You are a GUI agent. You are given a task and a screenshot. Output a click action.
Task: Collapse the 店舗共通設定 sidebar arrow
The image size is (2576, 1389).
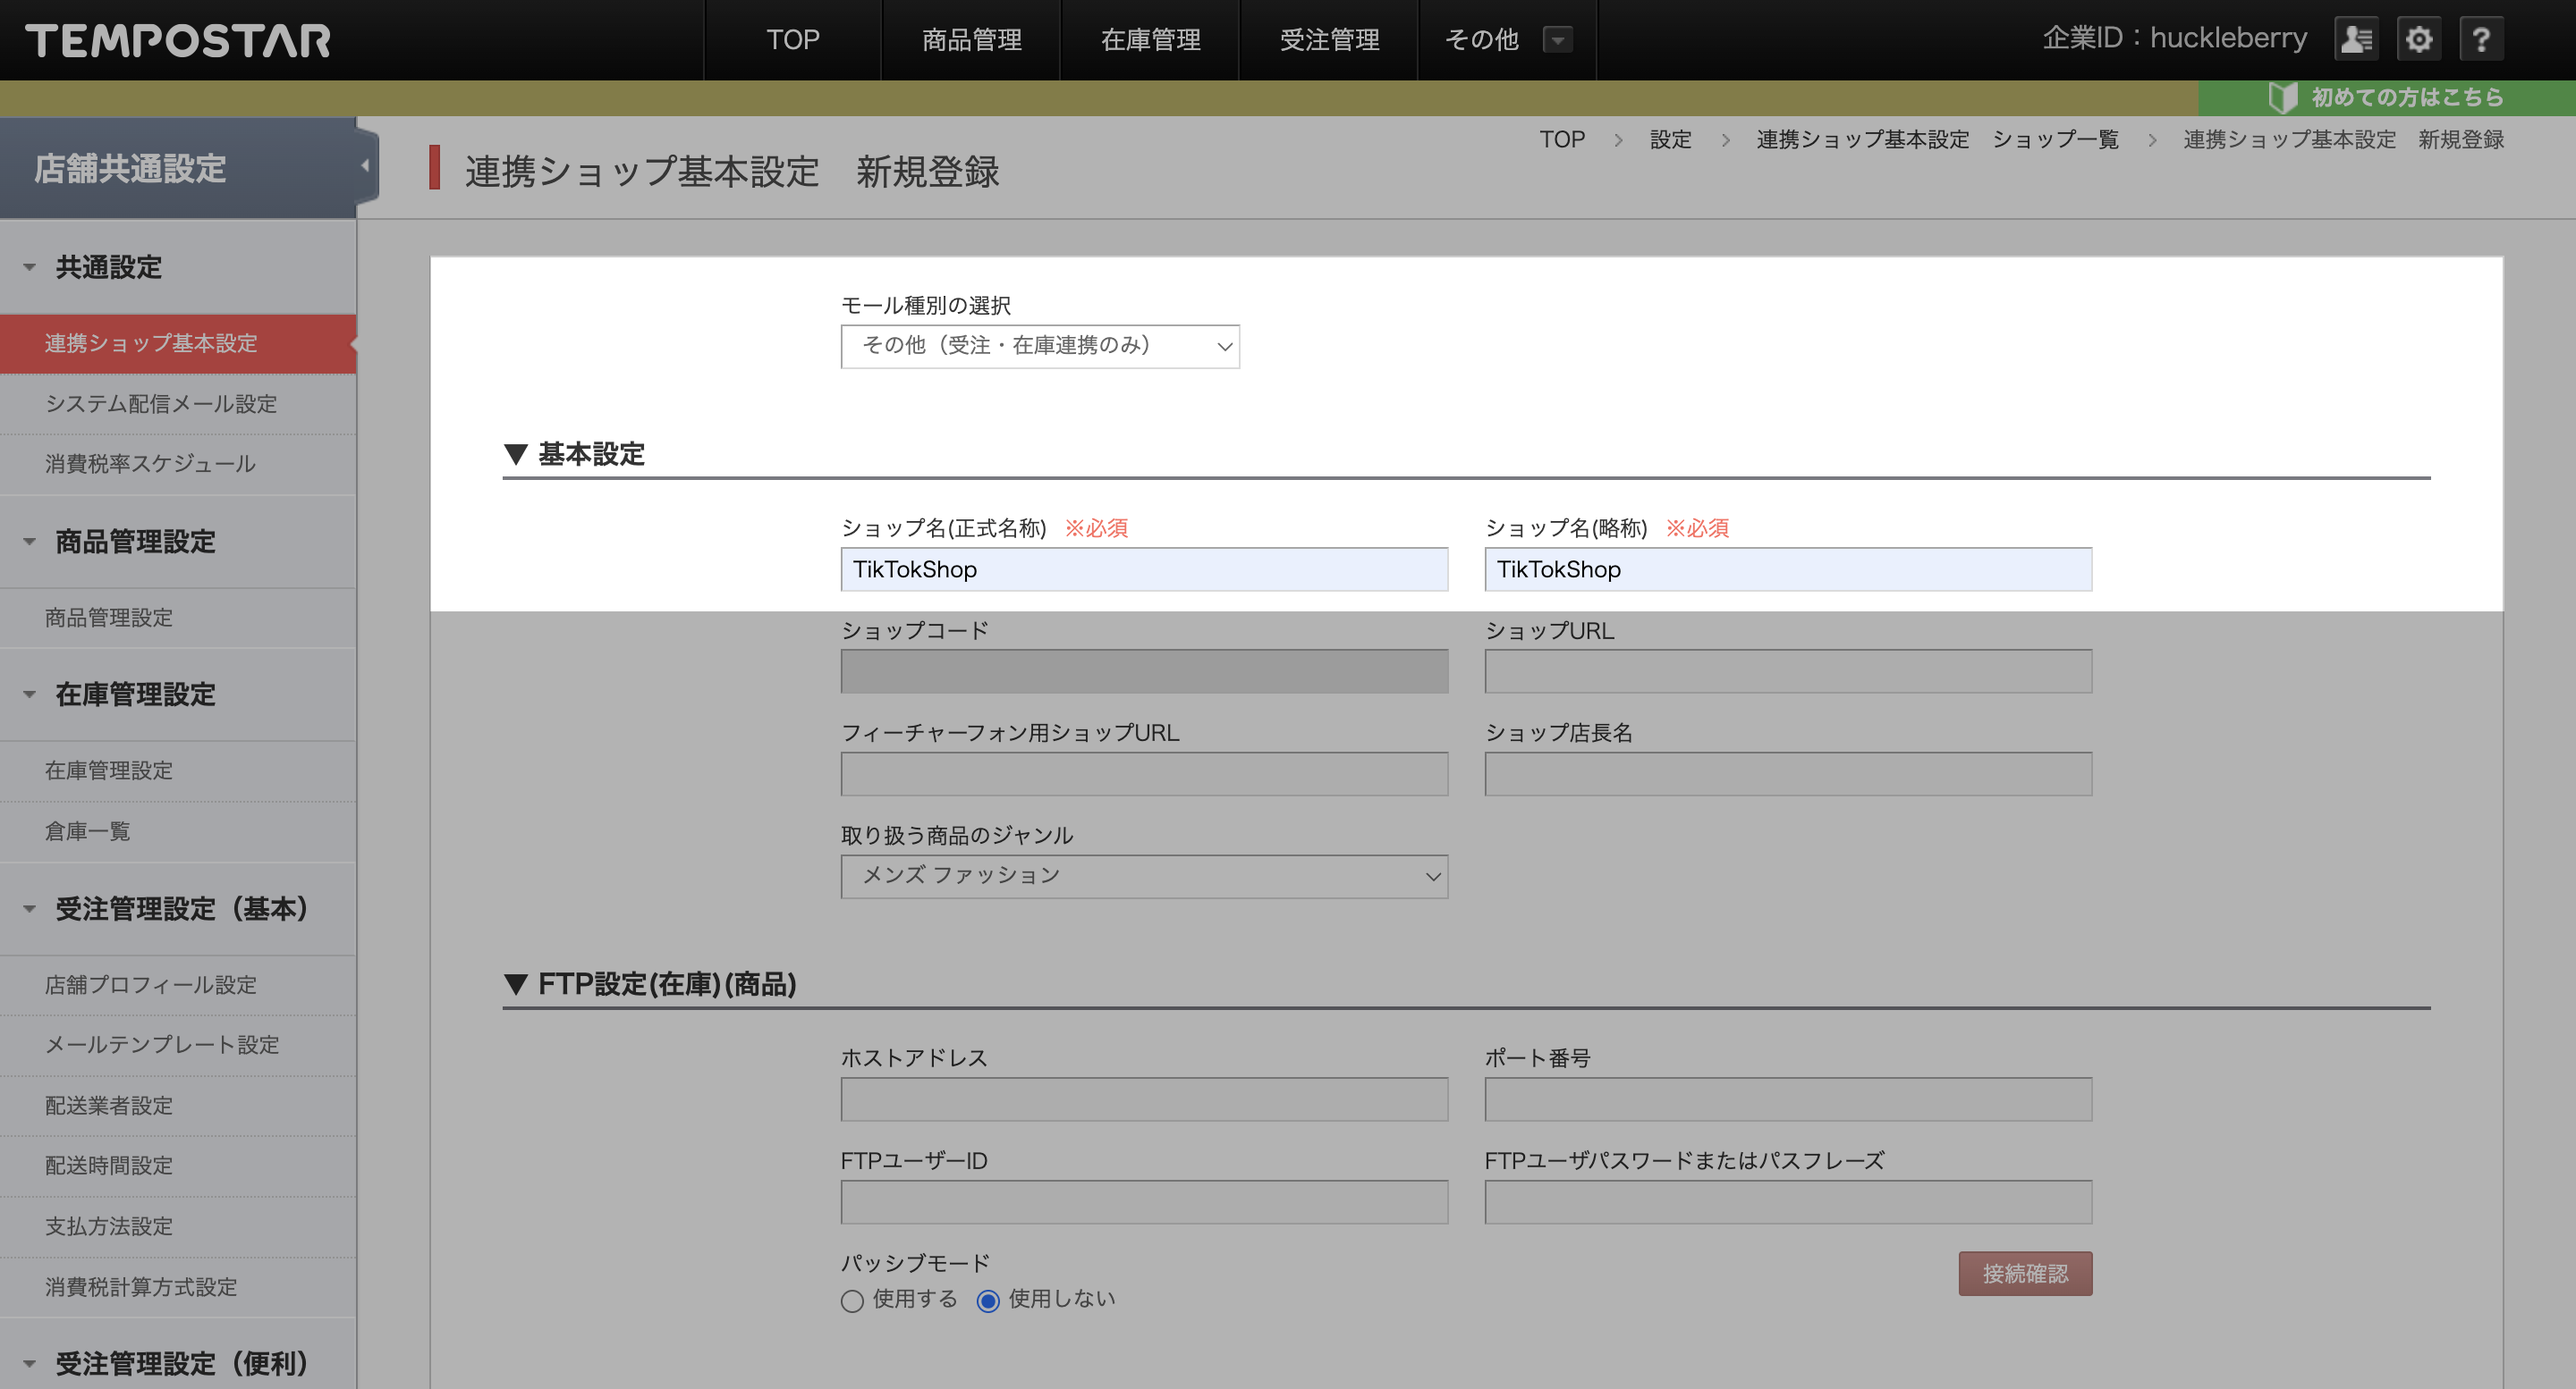[365, 166]
